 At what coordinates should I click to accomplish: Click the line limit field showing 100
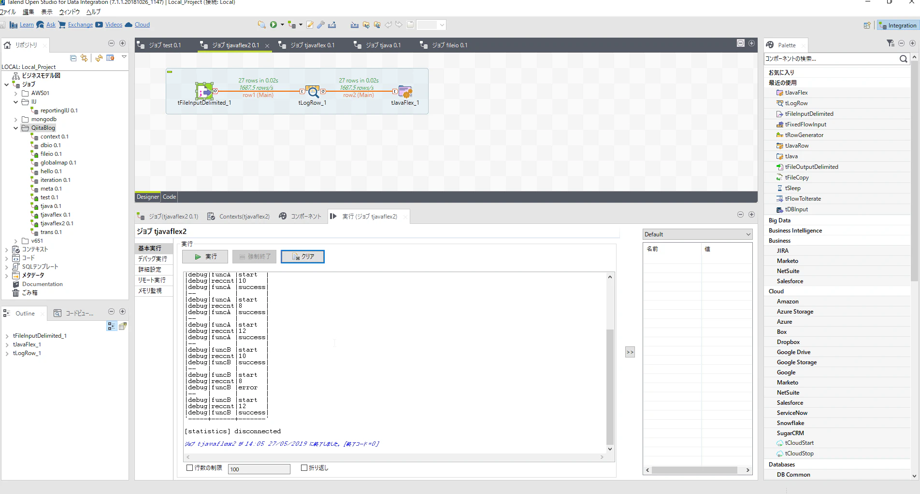(x=259, y=469)
